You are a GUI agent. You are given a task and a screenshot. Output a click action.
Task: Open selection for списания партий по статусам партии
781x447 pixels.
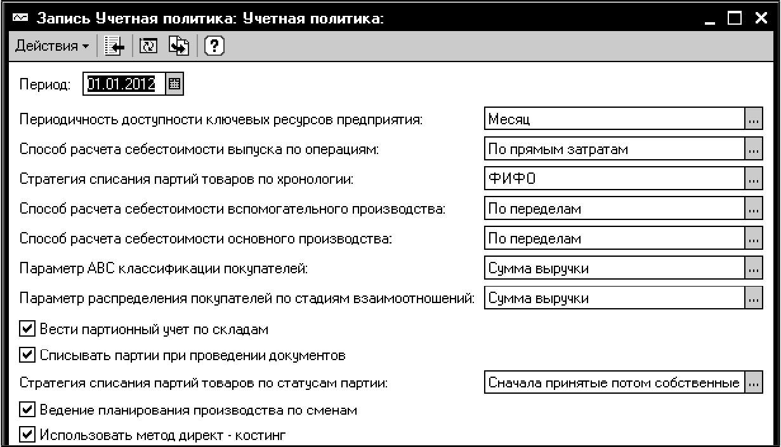click(752, 384)
